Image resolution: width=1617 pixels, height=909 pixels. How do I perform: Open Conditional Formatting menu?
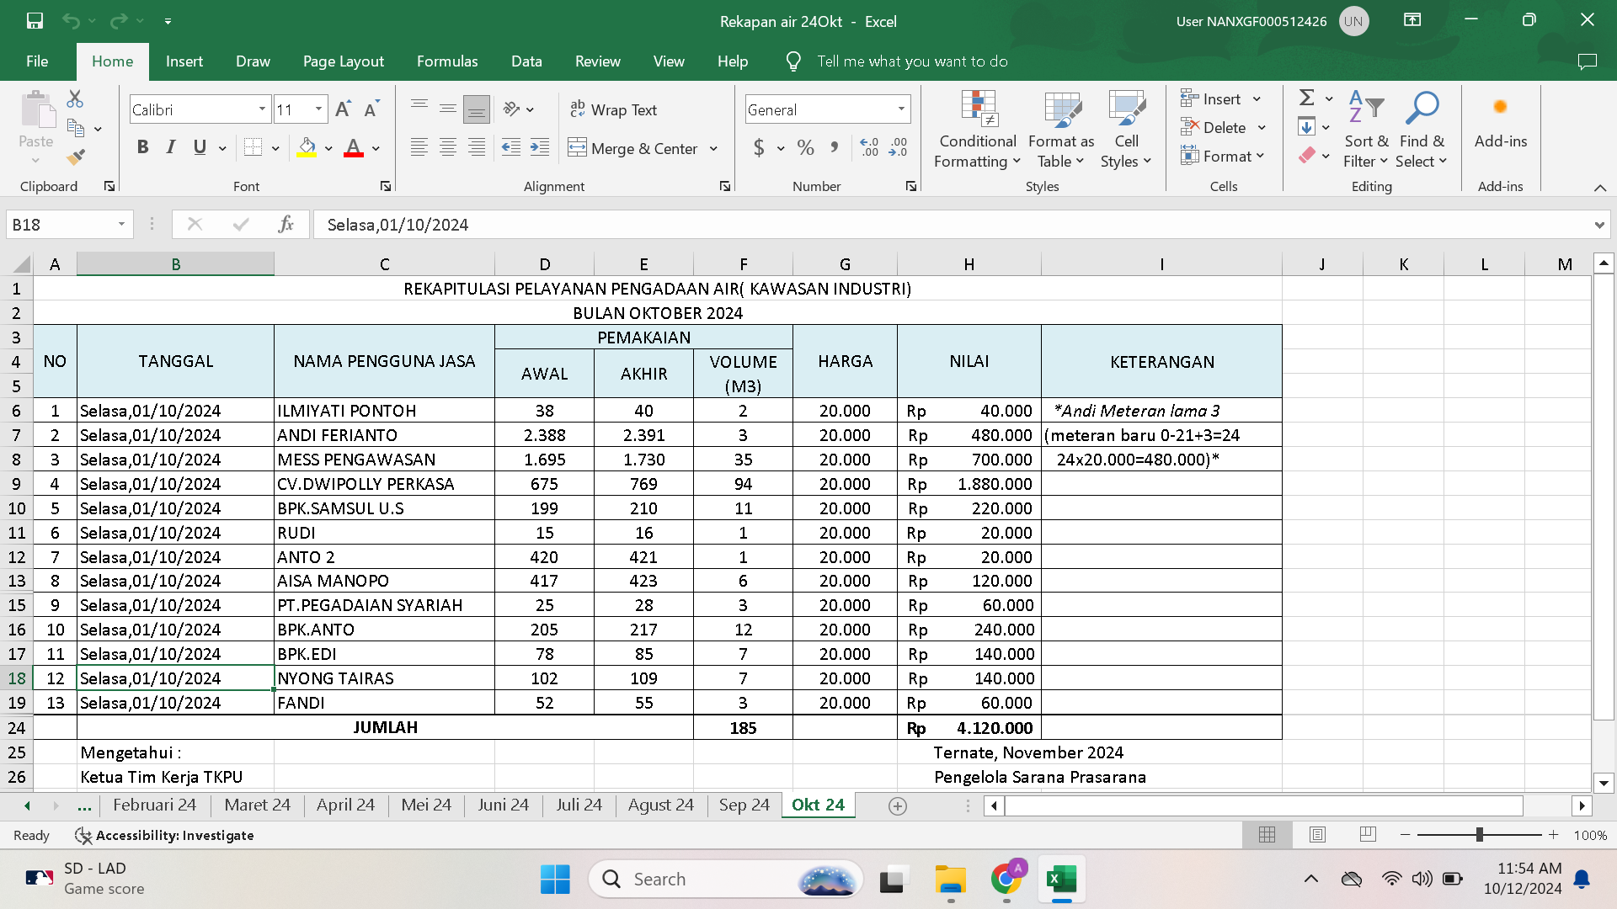978,130
